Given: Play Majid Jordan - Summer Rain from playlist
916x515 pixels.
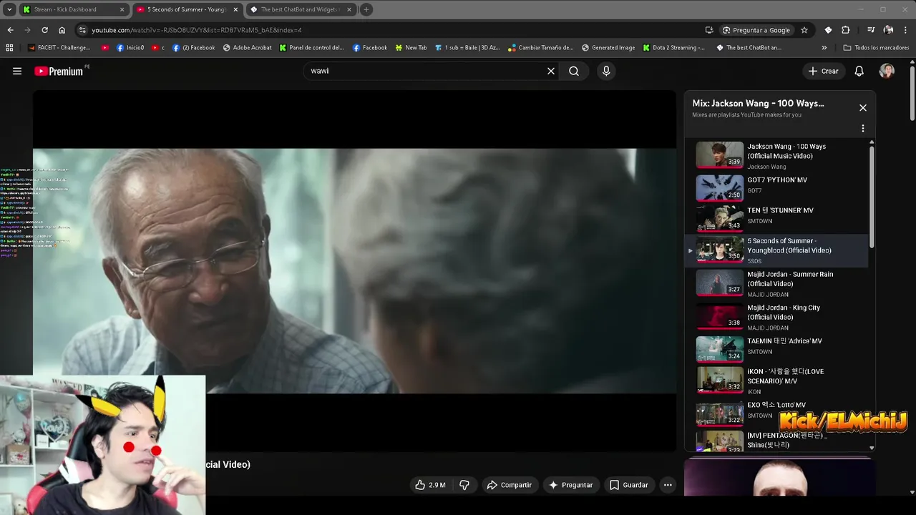Looking at the screenshot, I should tap(776, 283).
